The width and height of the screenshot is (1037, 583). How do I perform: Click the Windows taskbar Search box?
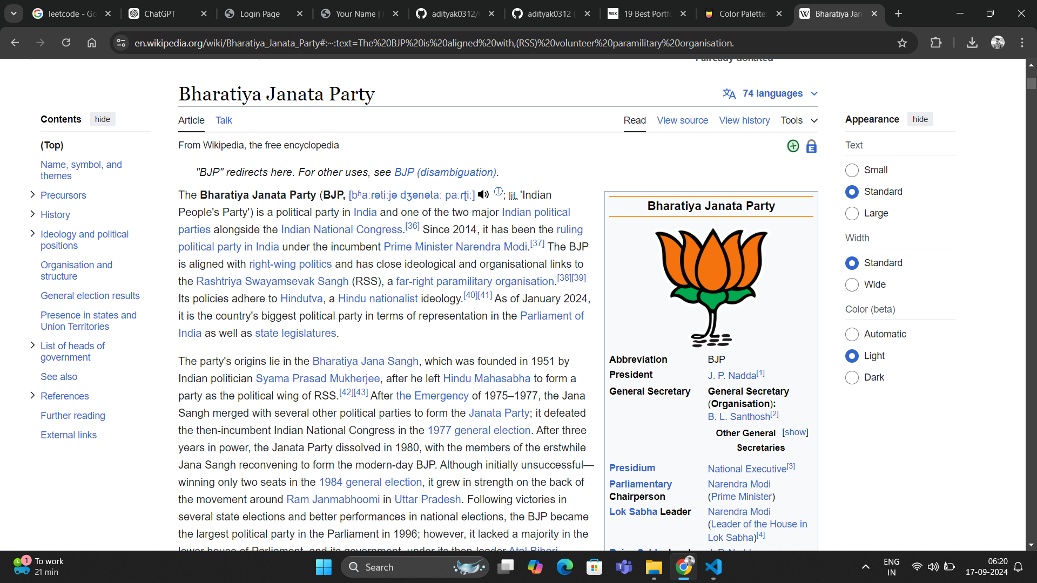coord(415,567)
